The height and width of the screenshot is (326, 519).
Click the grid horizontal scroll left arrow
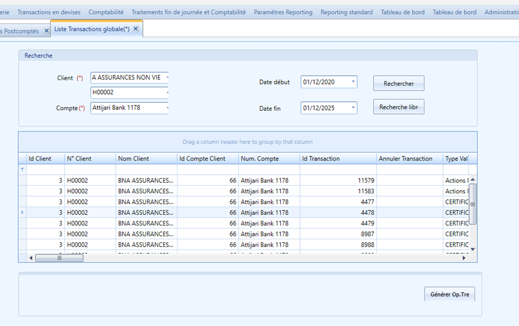(x=31, y=258)
